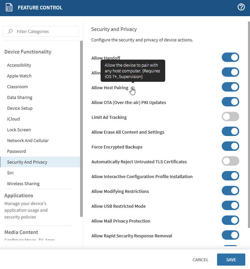The width and height of the screenshot is (250, 269).
Task: Go to the Apple Watch category
Action: pos(19,76)
